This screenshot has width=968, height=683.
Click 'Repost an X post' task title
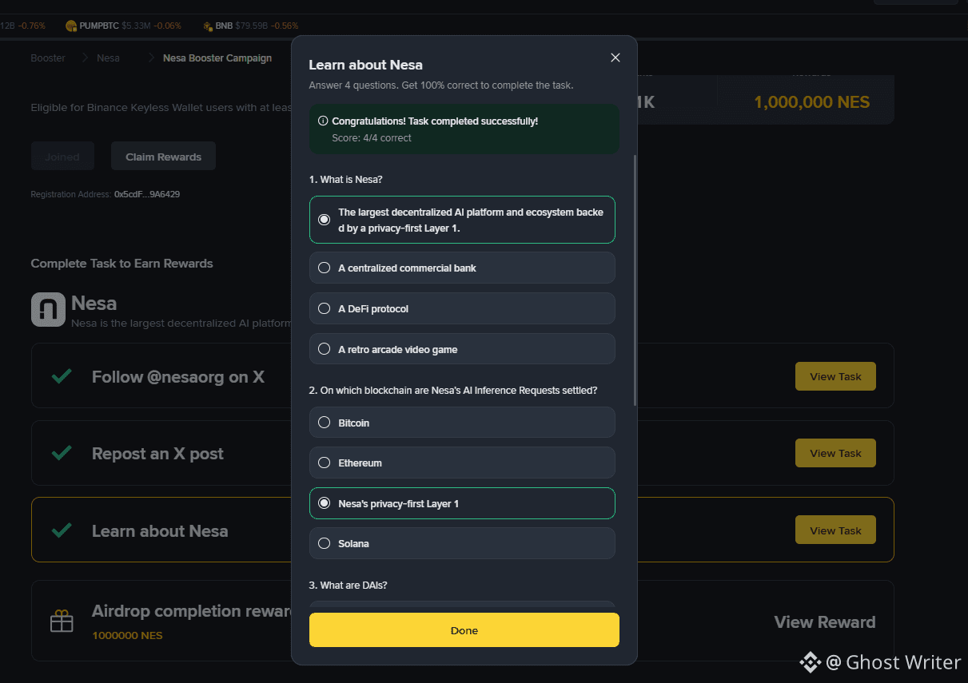point(157,454)
